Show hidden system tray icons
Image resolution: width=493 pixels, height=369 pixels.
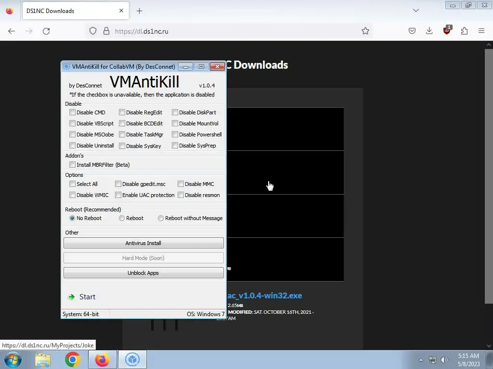[x=421, y=360]
